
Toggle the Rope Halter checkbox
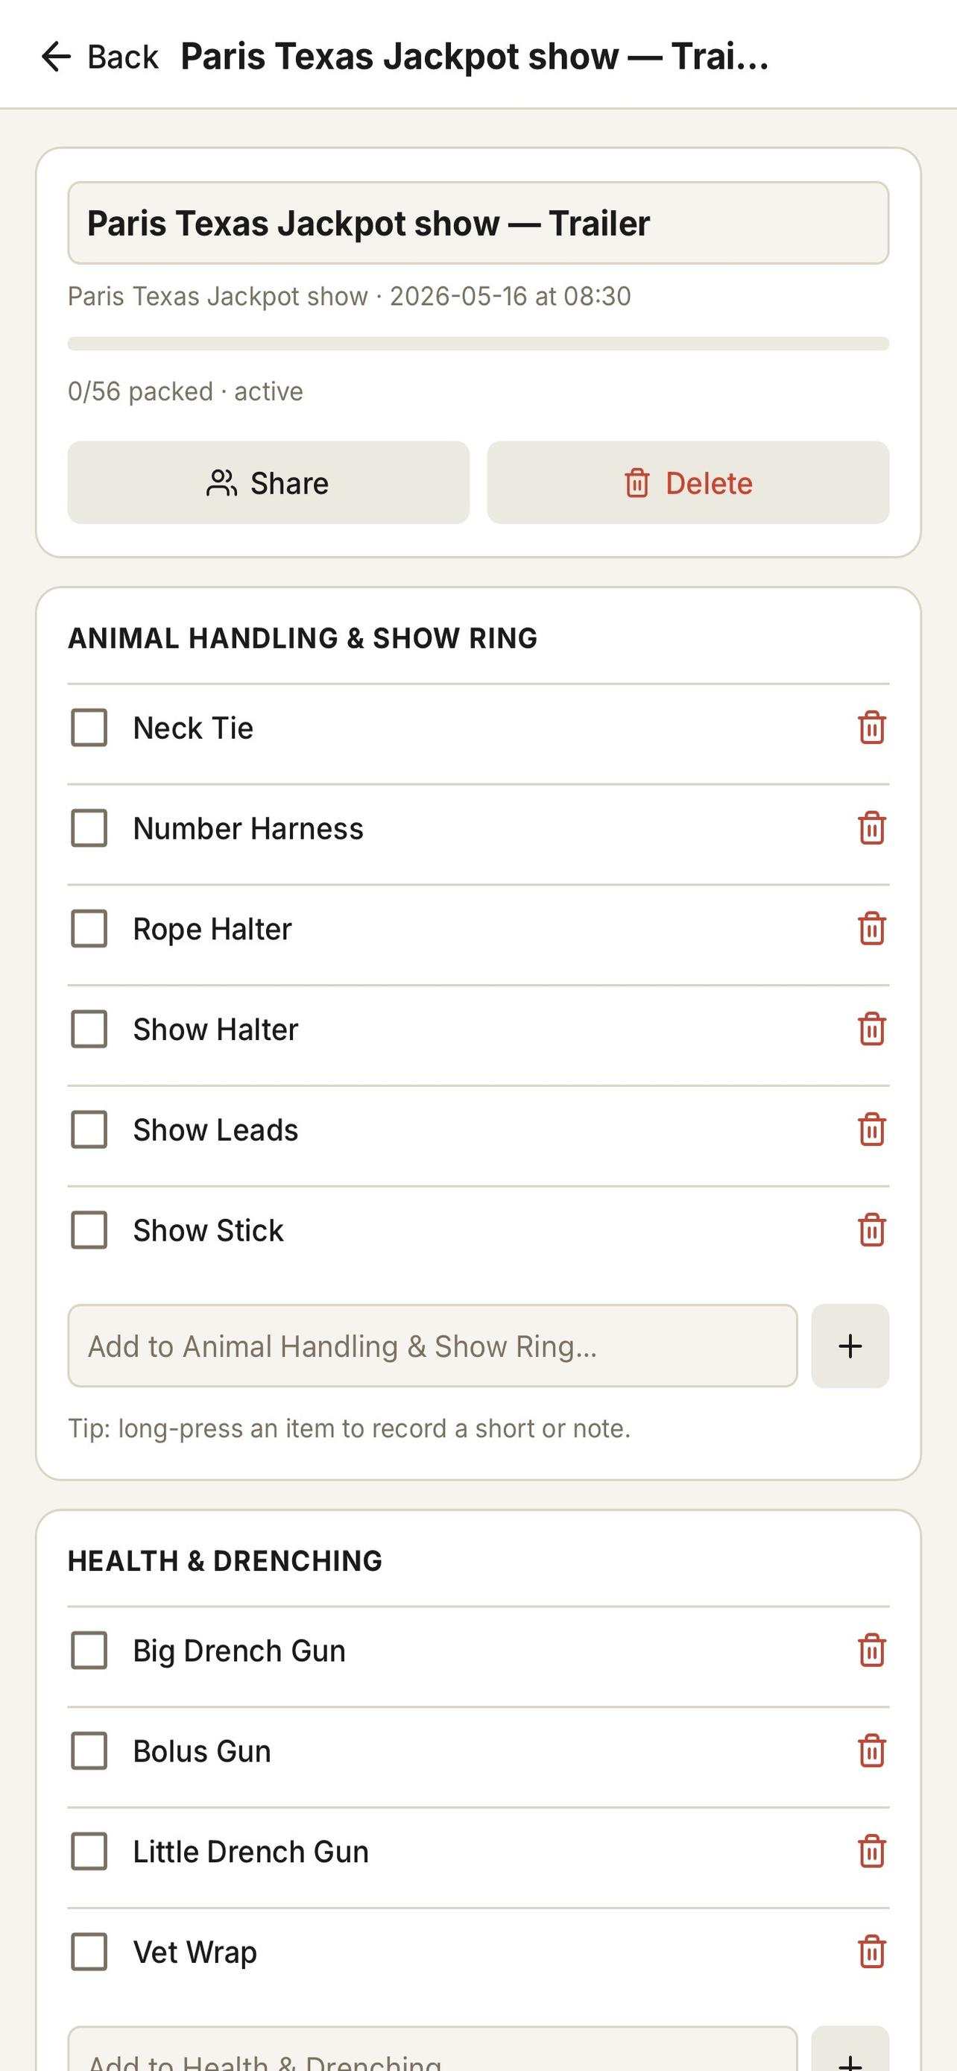coord(89,930)
